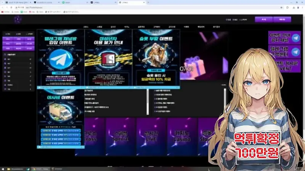Image resolution: width=305 pixels, height=171 pixels.
Task: Select the LIVE category tile
Action: click(151, 136)
